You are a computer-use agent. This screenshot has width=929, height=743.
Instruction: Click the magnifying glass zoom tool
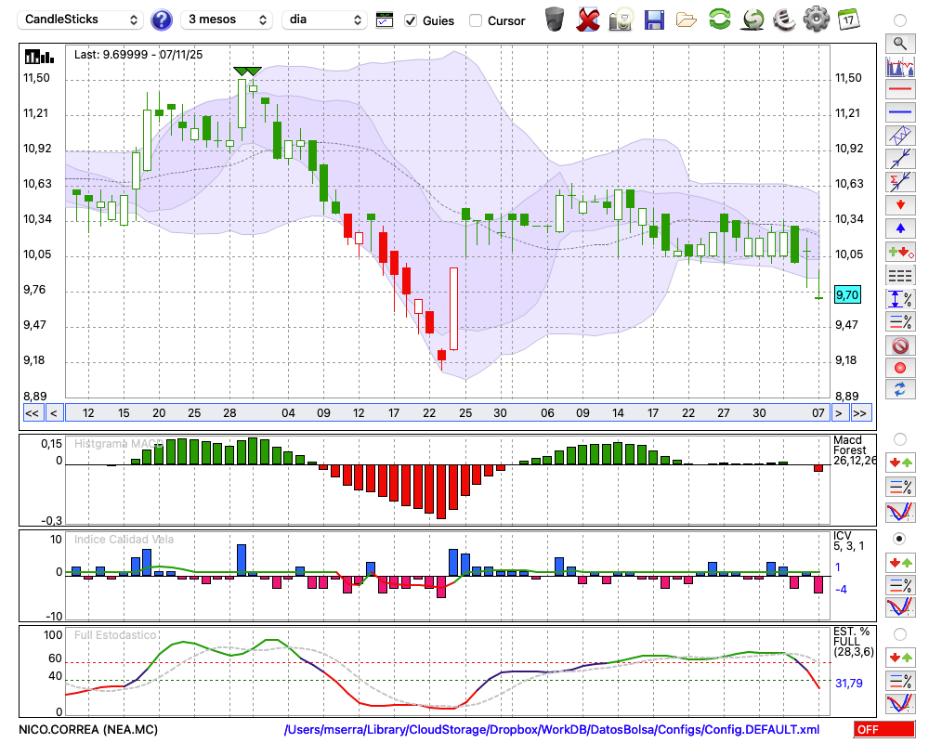[899, 43]
